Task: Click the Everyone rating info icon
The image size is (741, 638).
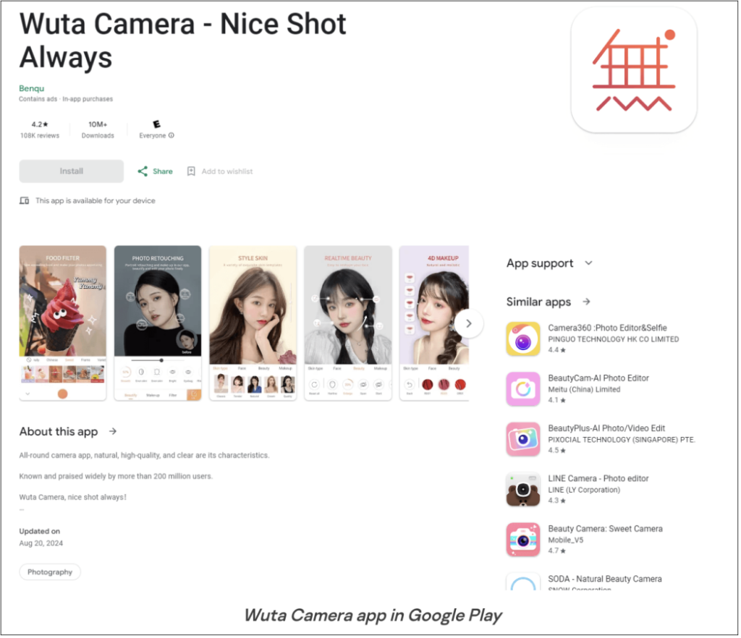Action: [x=172, y=135]
